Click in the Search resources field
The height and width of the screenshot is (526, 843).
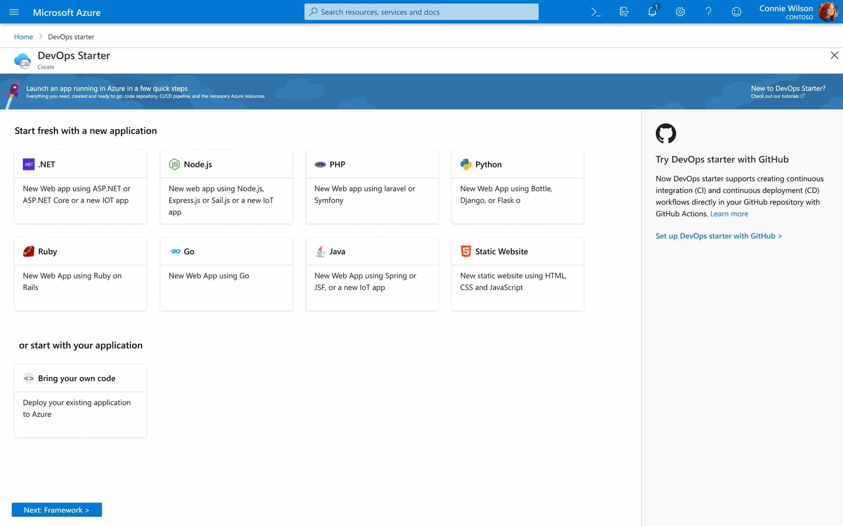point(421,12)
